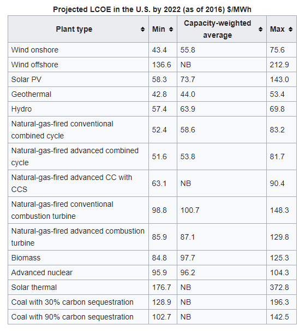This screenshot has width=305, height=331.
Task: Select Coal with 90% carbon sequestration cell
Action: (79, 317)
